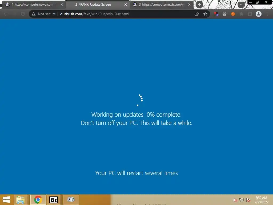
Task: Click the spinning loading dots indicator
Action: 140,100
